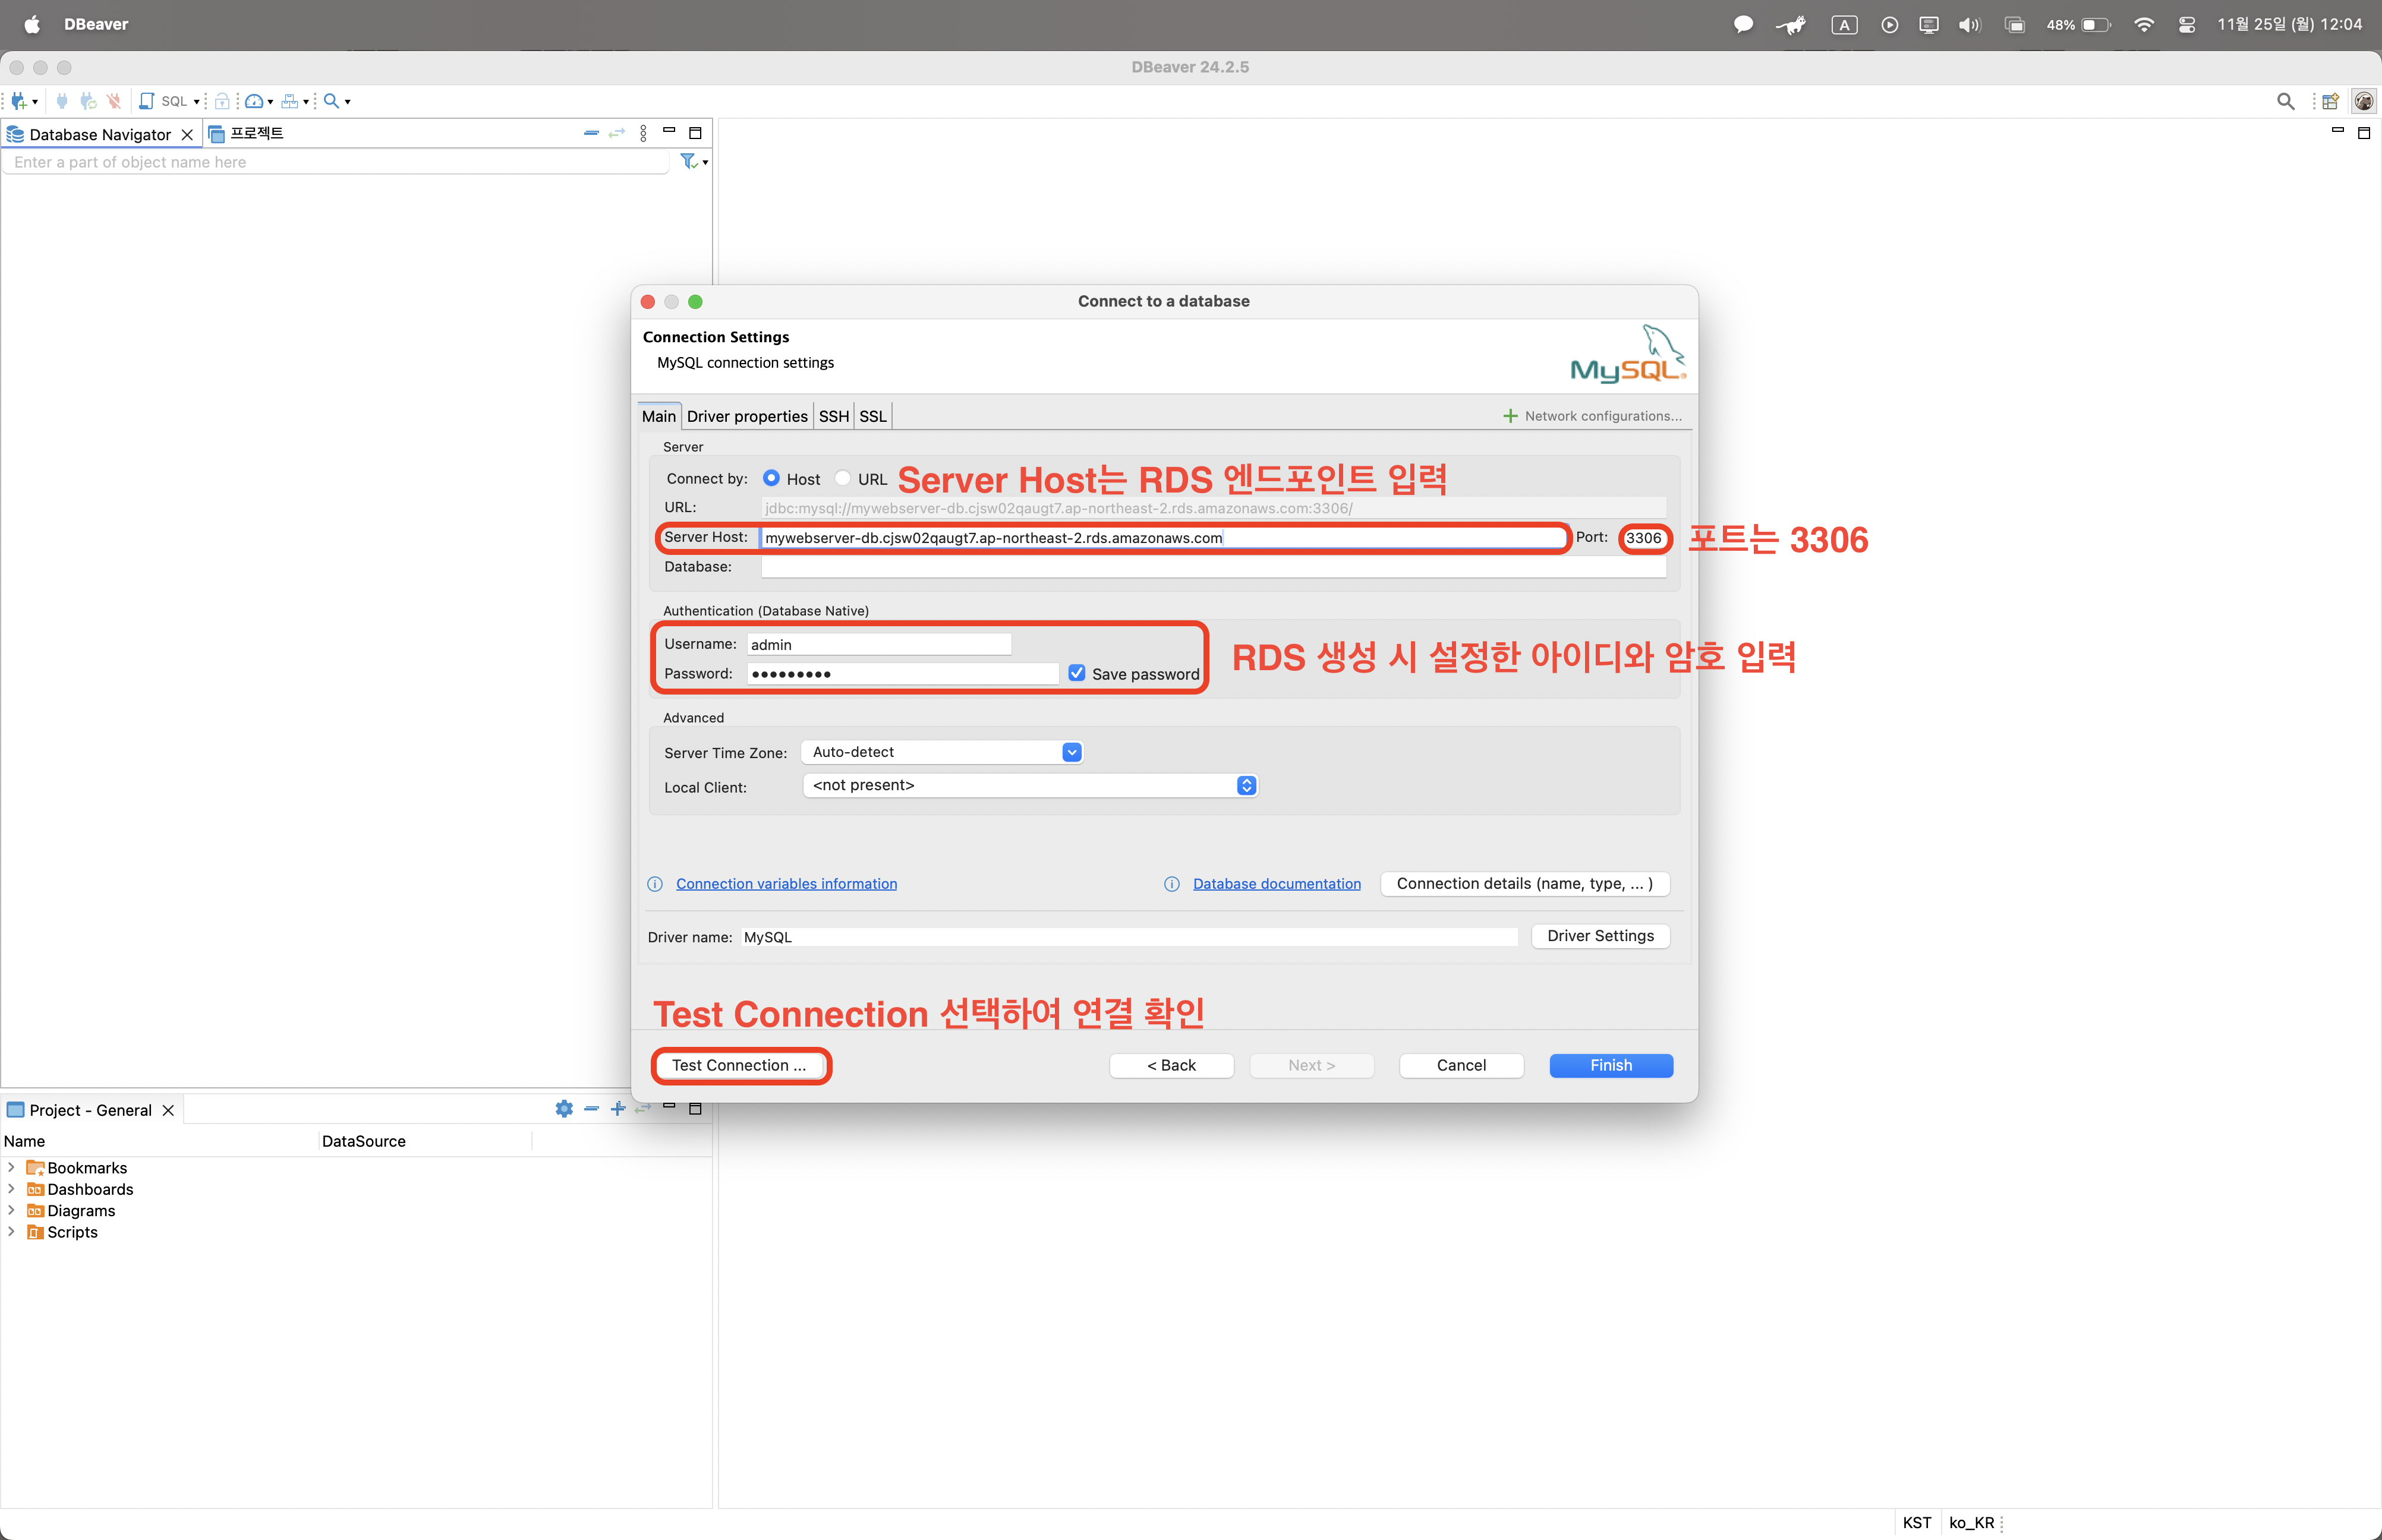Open the SQL editor script icon
This screenshot has width=2382, height=1540.
(146, 101)
